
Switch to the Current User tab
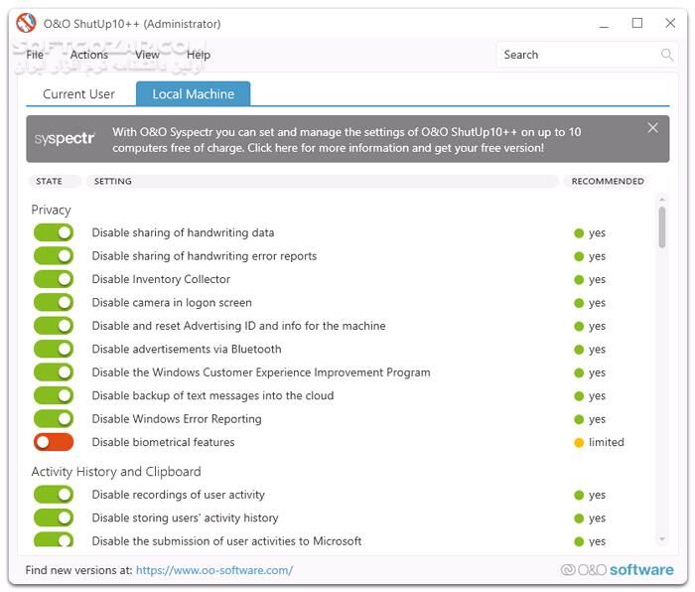click(x=78, y=94)
